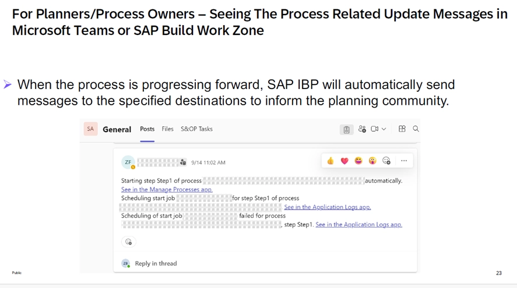React with the red heart emoji
Screen dimensions: 517x288
click(344, 161)
